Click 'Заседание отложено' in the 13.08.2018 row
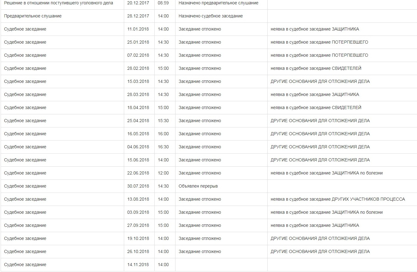This screenshot has height=272, width=417. (200, 199)
